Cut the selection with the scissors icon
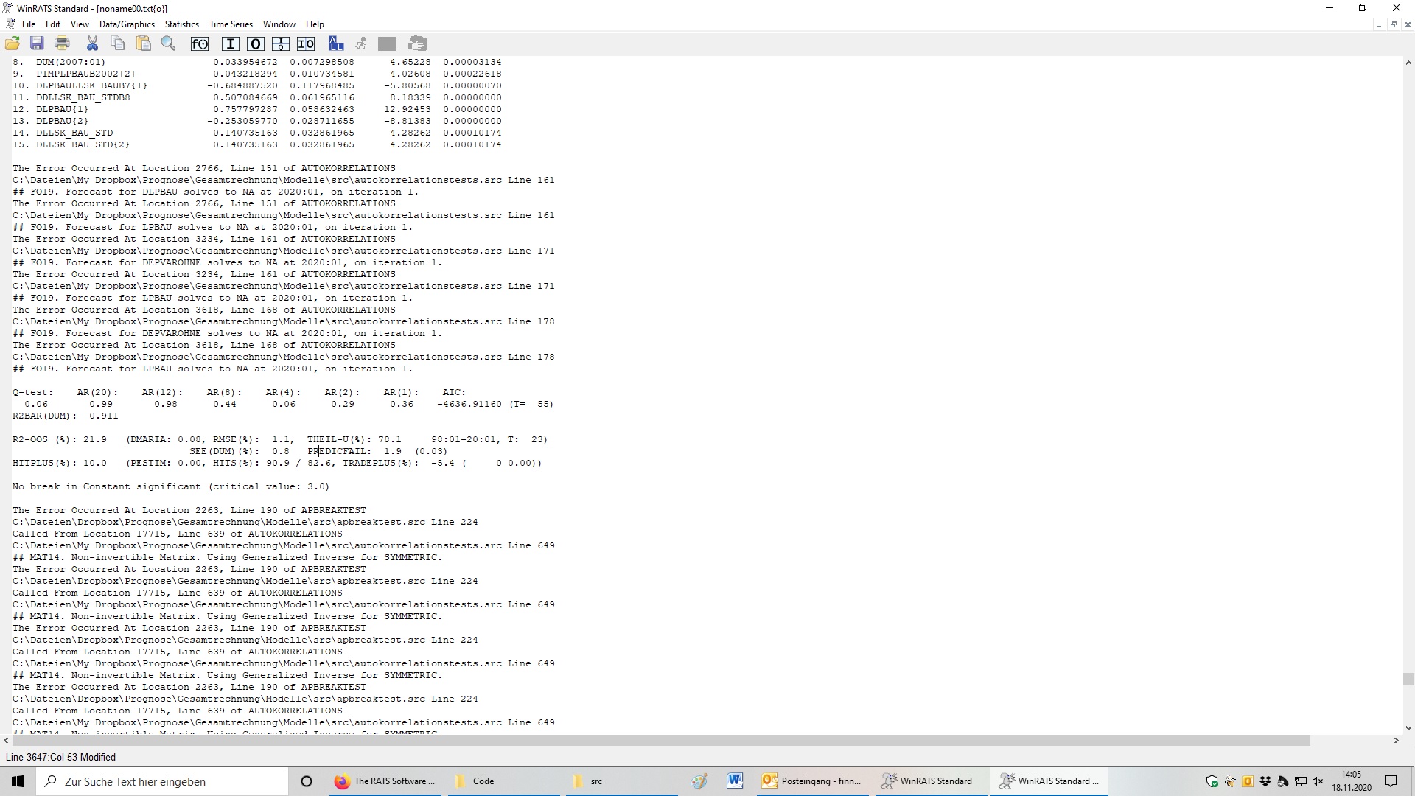Viewport: 1415px width, 796px height. point(92,44)
